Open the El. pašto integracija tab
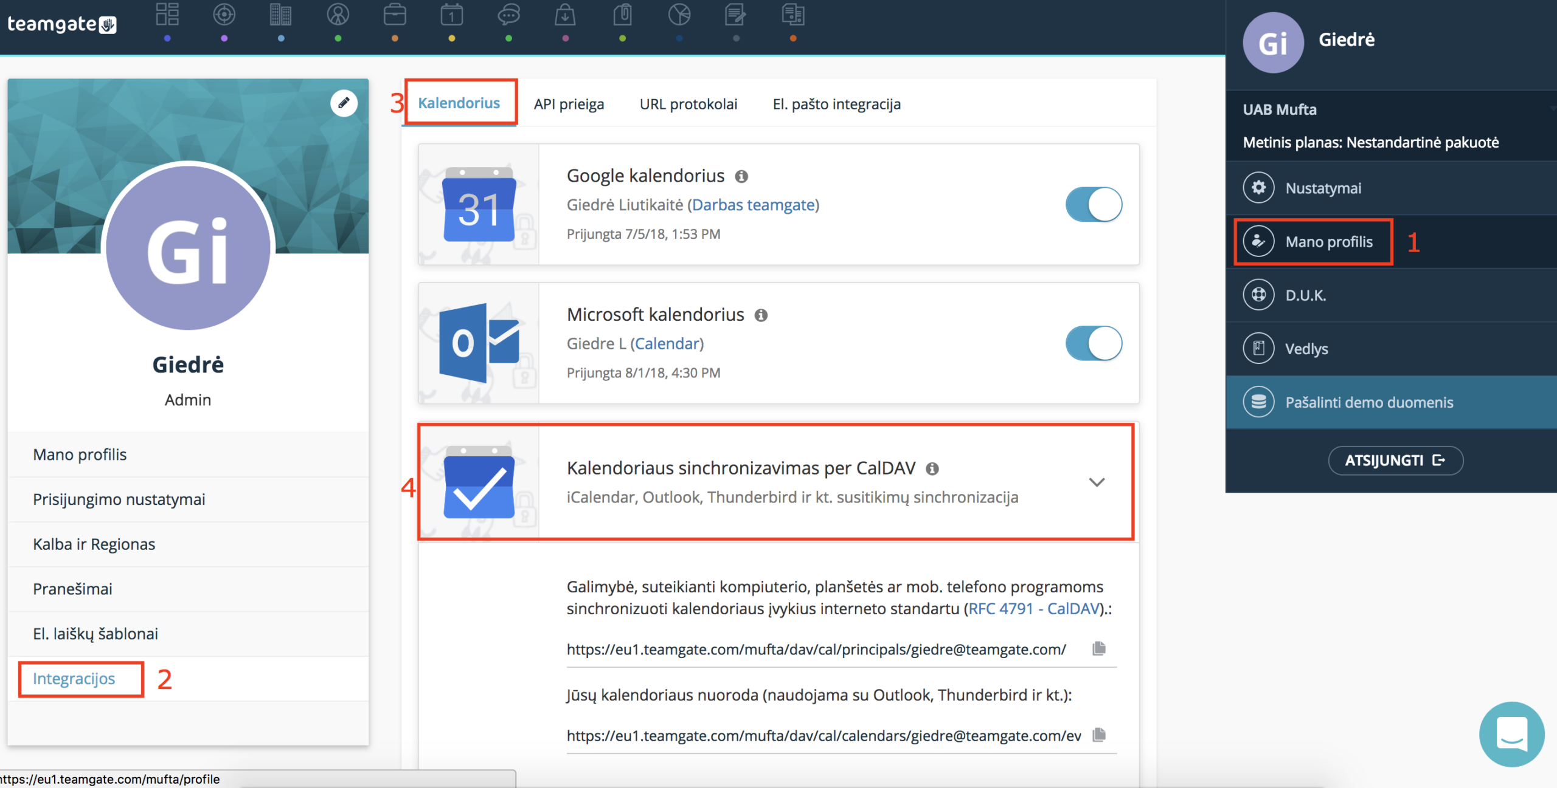Image resolution: width=1557 pixels, height=788 pixels. [837, 104]
